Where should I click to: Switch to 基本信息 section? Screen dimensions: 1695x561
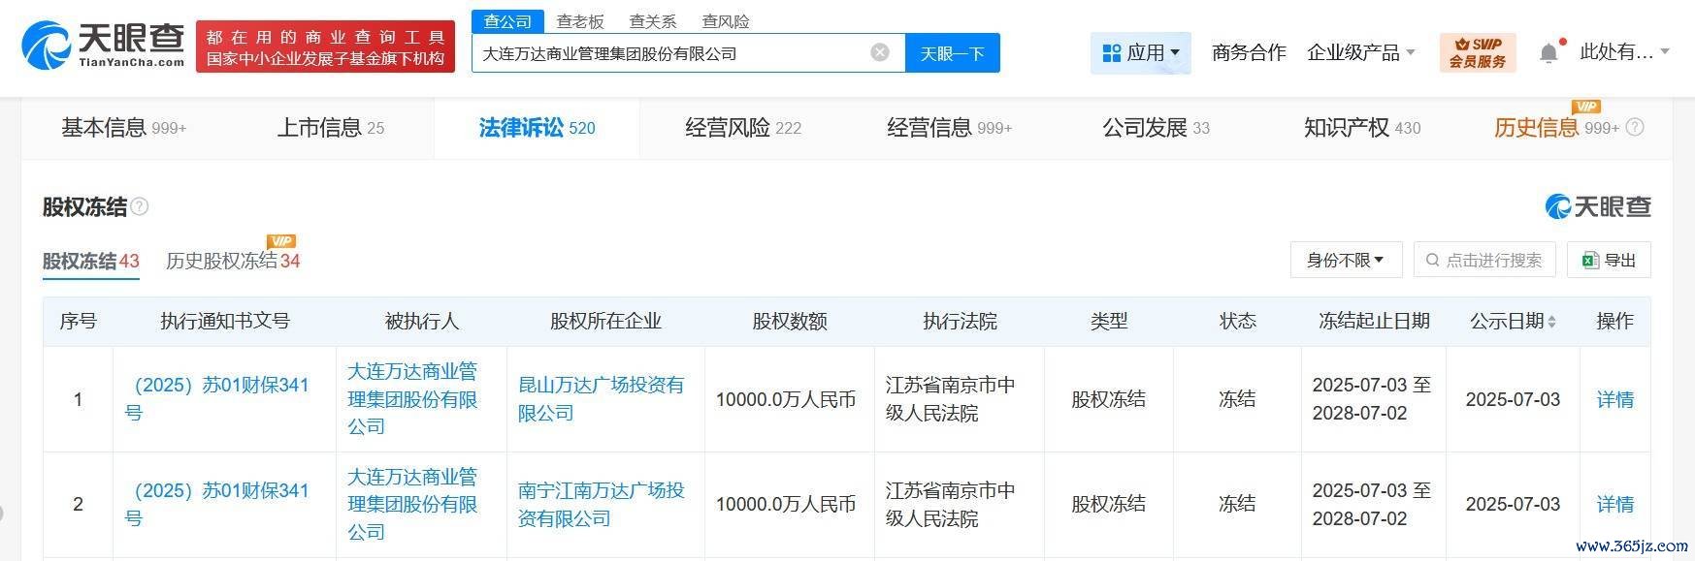click(x=123, y=127)
